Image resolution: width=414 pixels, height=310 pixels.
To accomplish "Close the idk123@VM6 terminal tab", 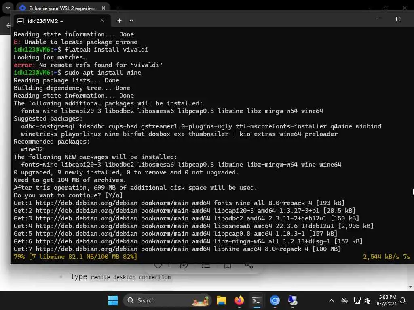I will [x=102, y=21].
